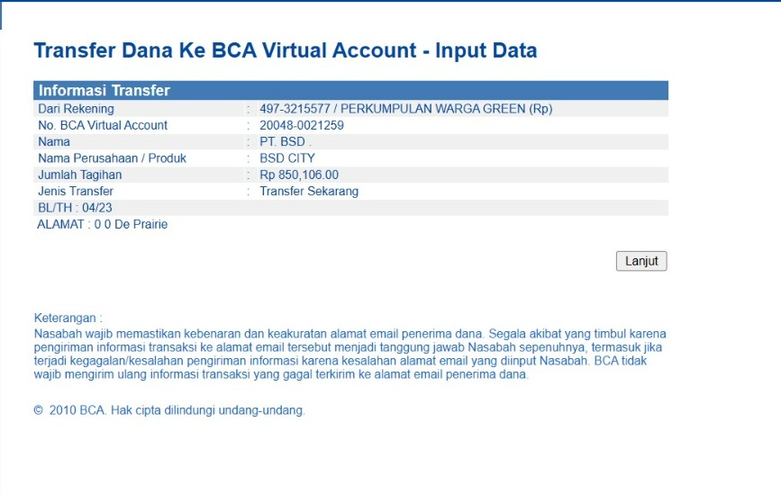Click the Jenis Transfer label

(76, 191)
